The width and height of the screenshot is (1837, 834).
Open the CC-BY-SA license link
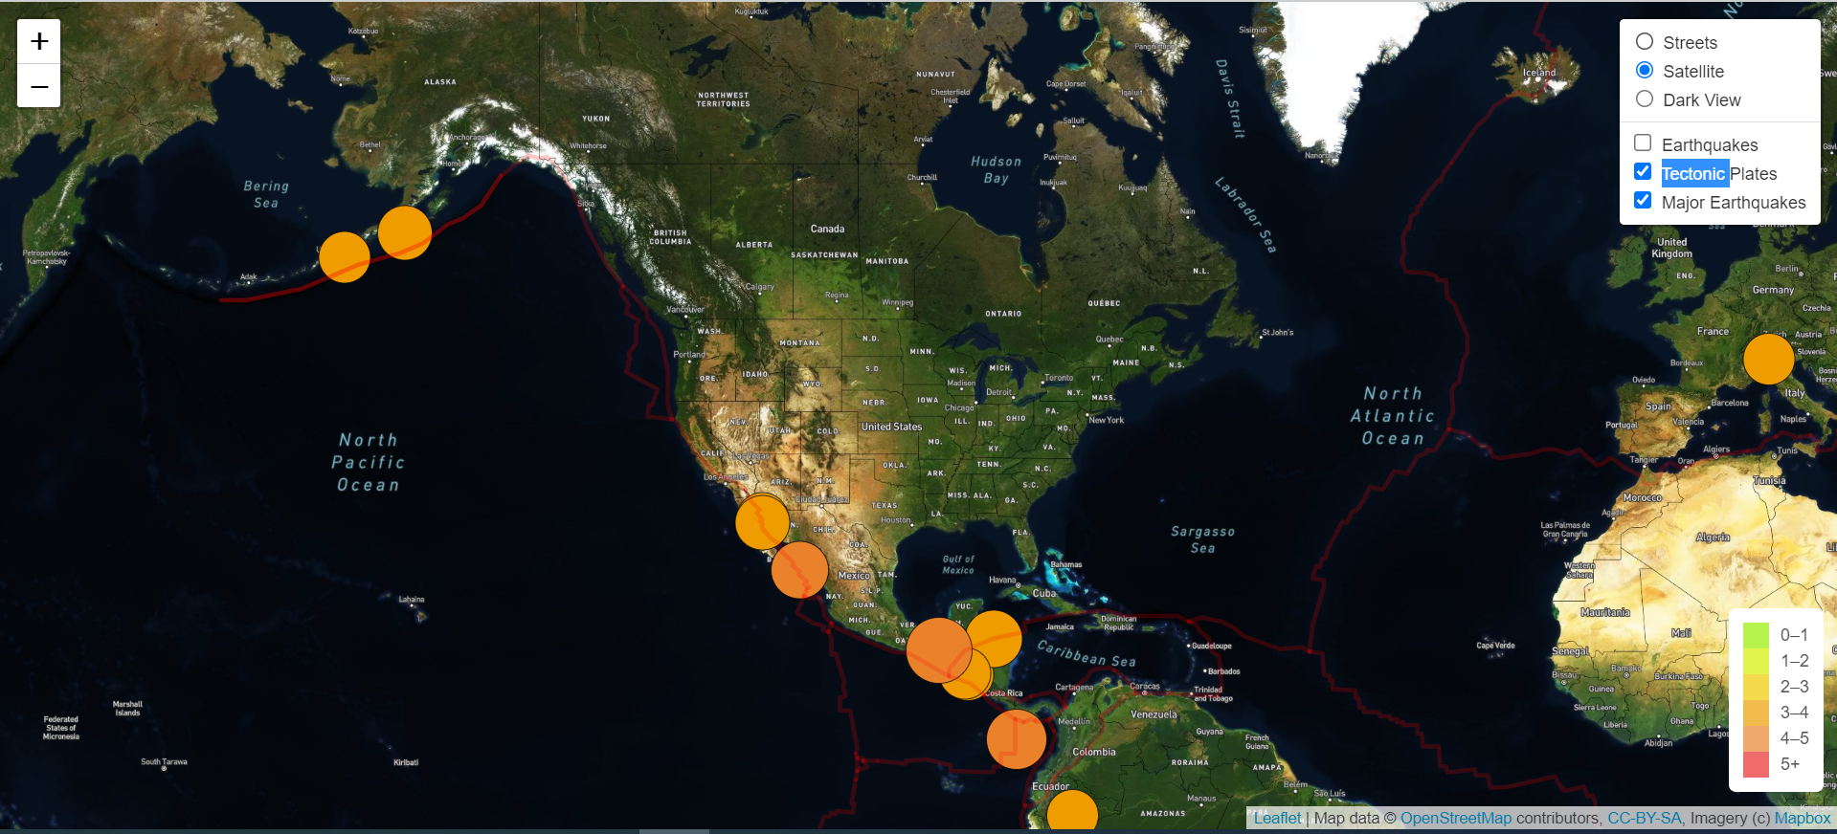pos(1644,818)
